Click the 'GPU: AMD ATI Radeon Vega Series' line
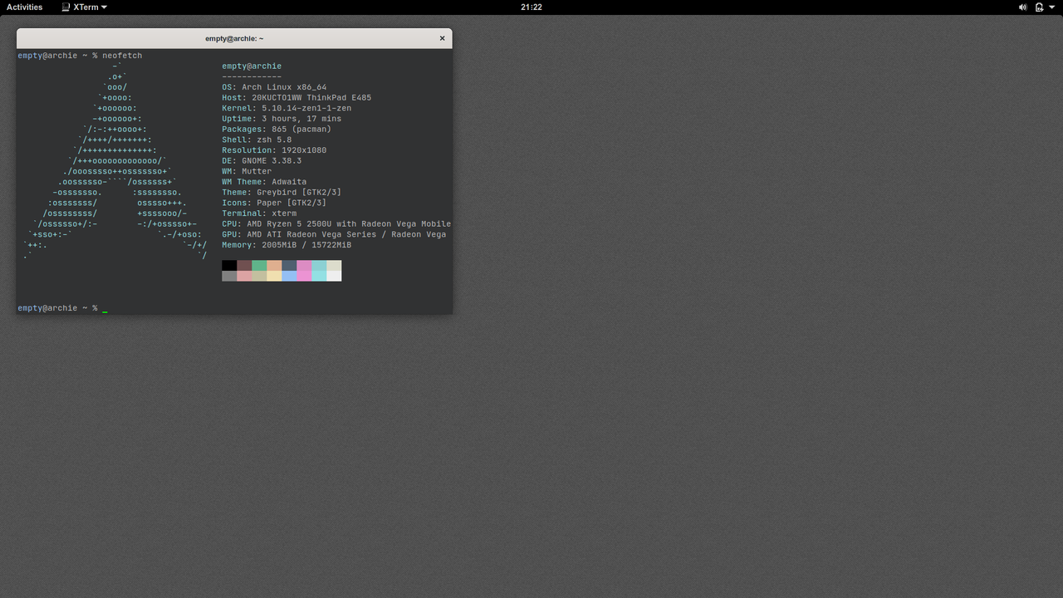This screenshot has width=1063, height=598. click(x=334, y=234)
